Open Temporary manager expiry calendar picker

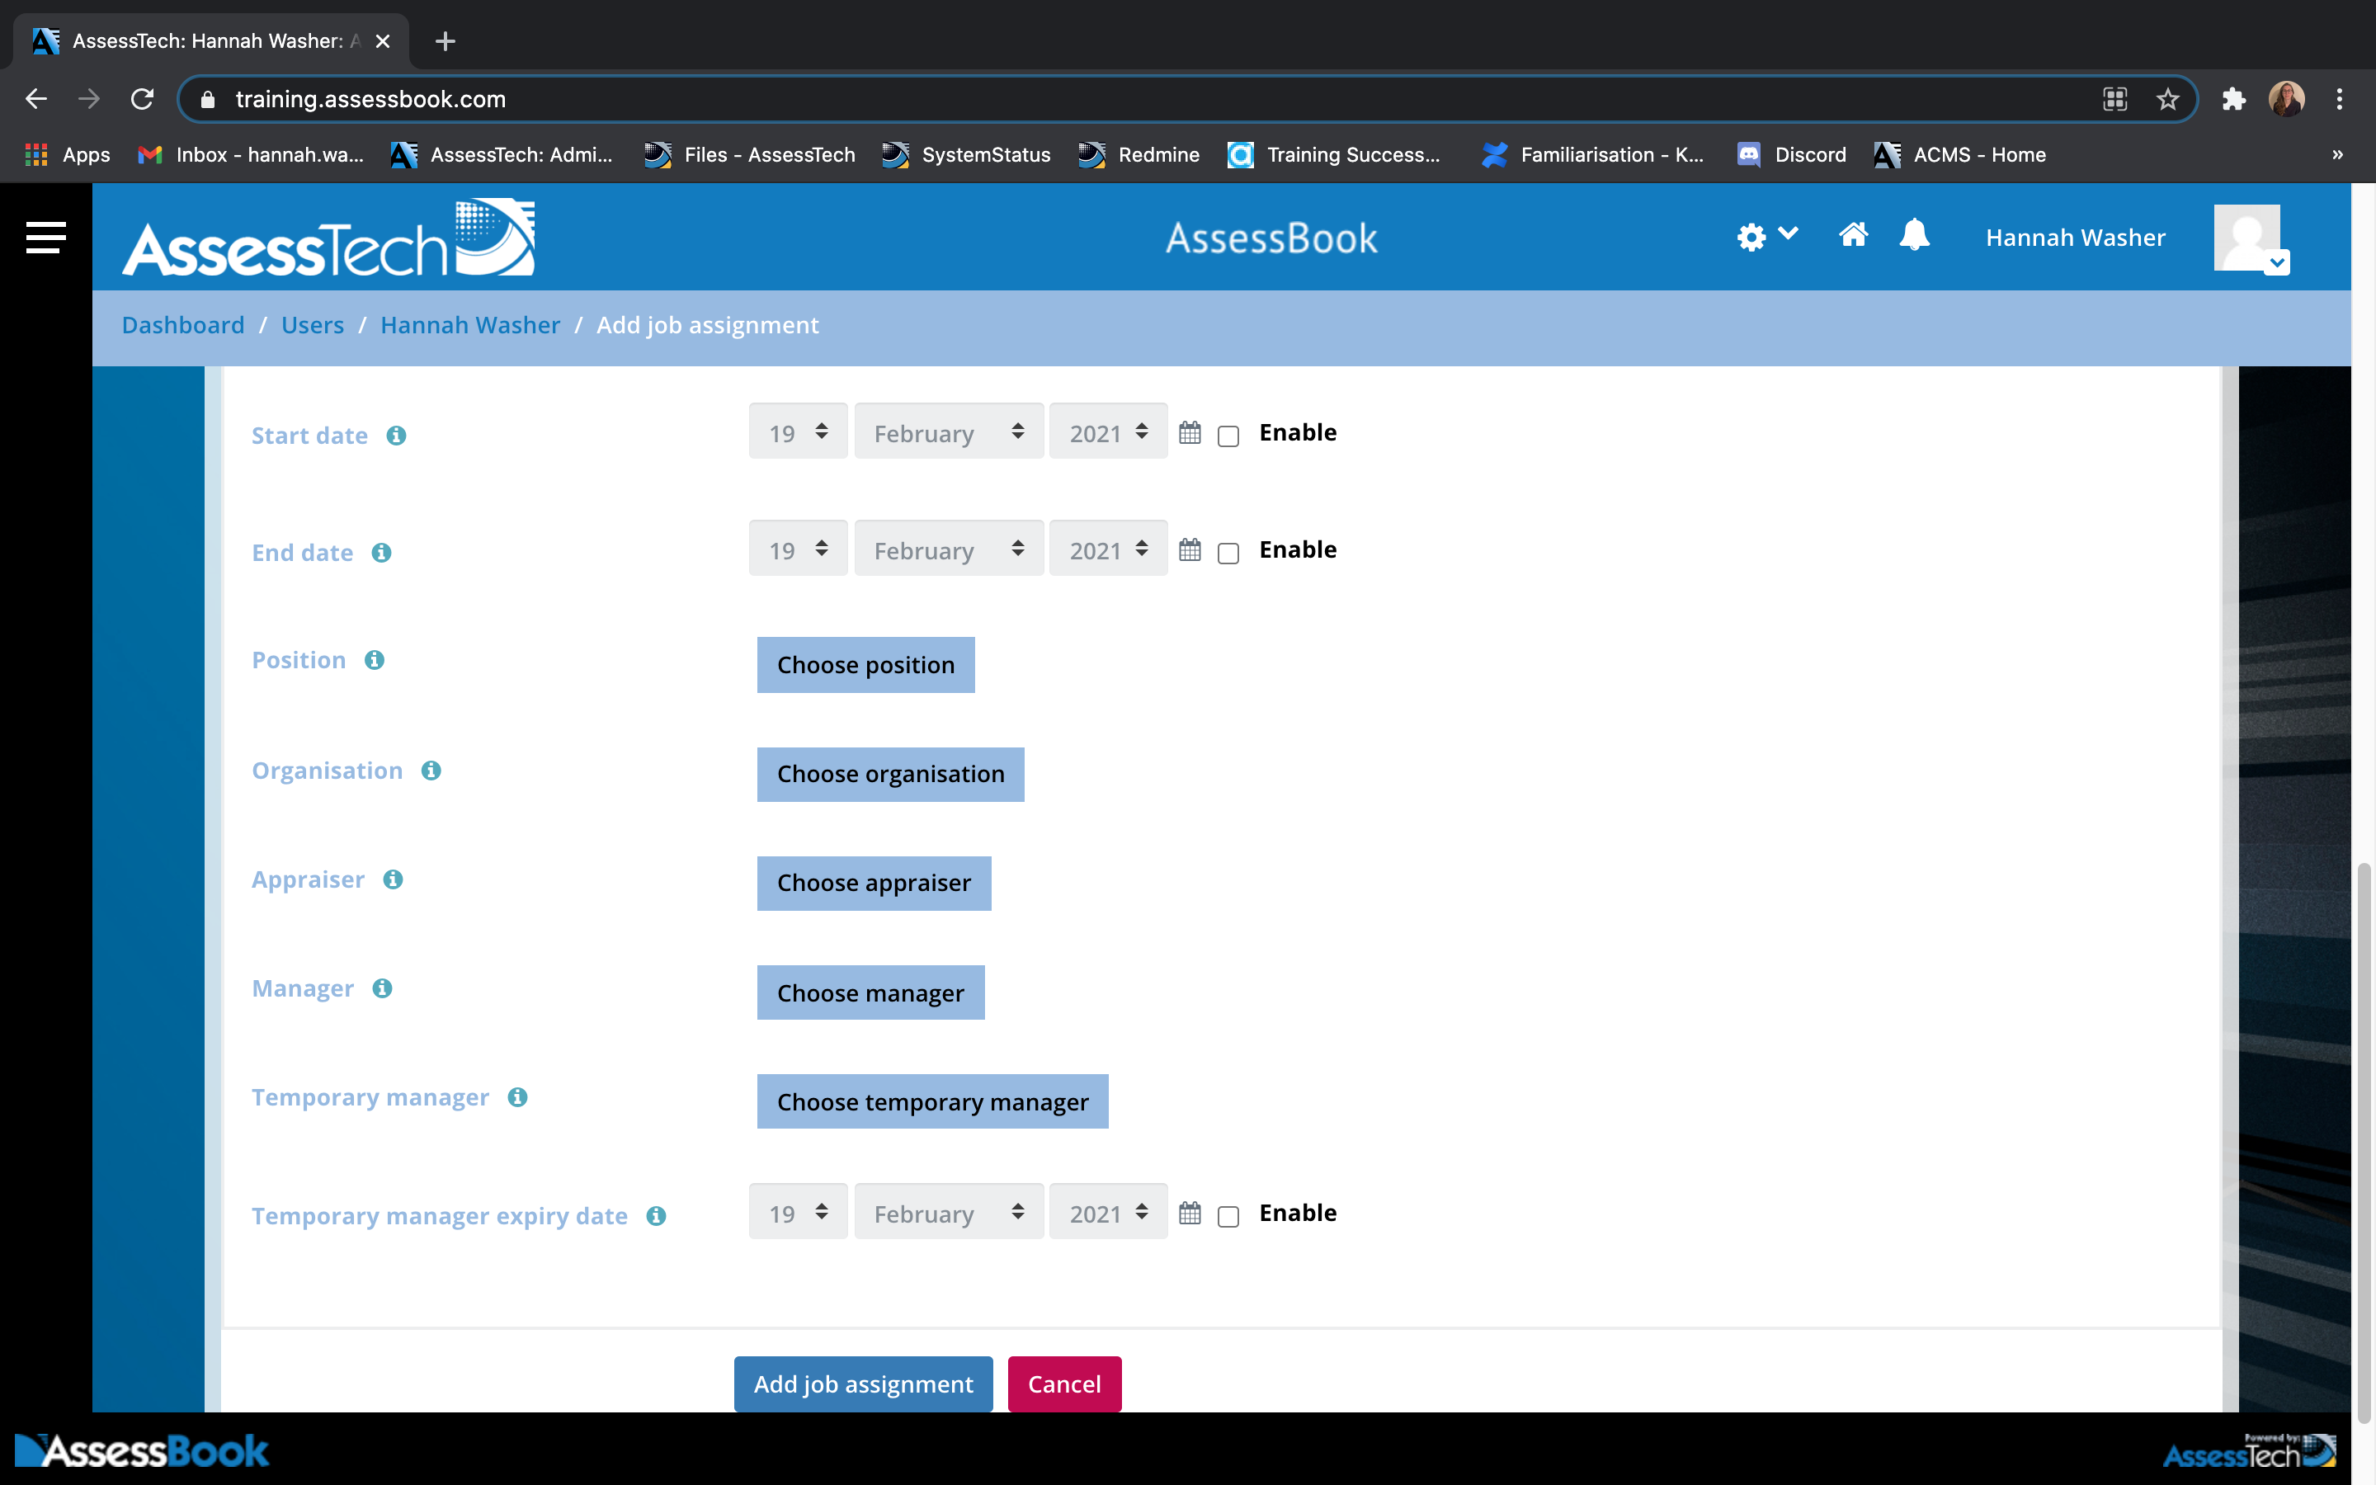(x=1190, y=1213)
